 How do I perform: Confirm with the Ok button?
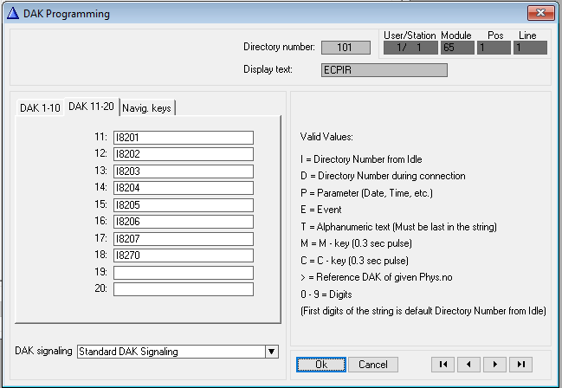coord(321,365)
